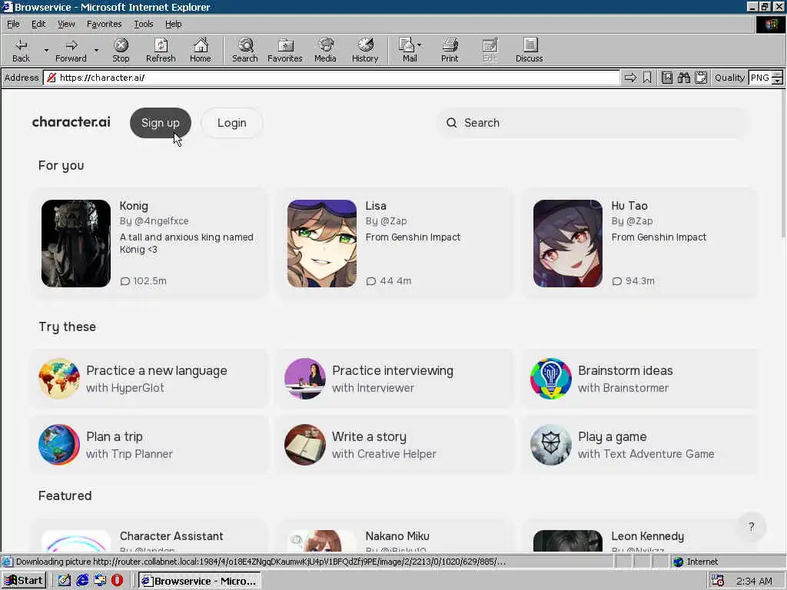Screen dimensions: 787x590
Task: Reload the page with Refresh
Action: pyautogui.click(x=161, y=50)
